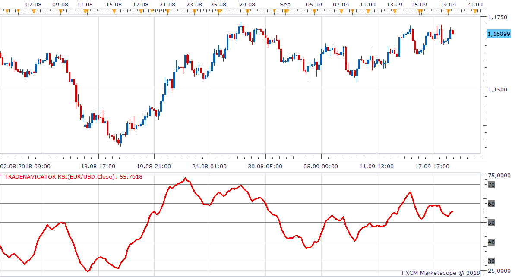515x277 pixels.
Task: Click the 02.08.2018 09:00 time label
Action: (25, 167)
